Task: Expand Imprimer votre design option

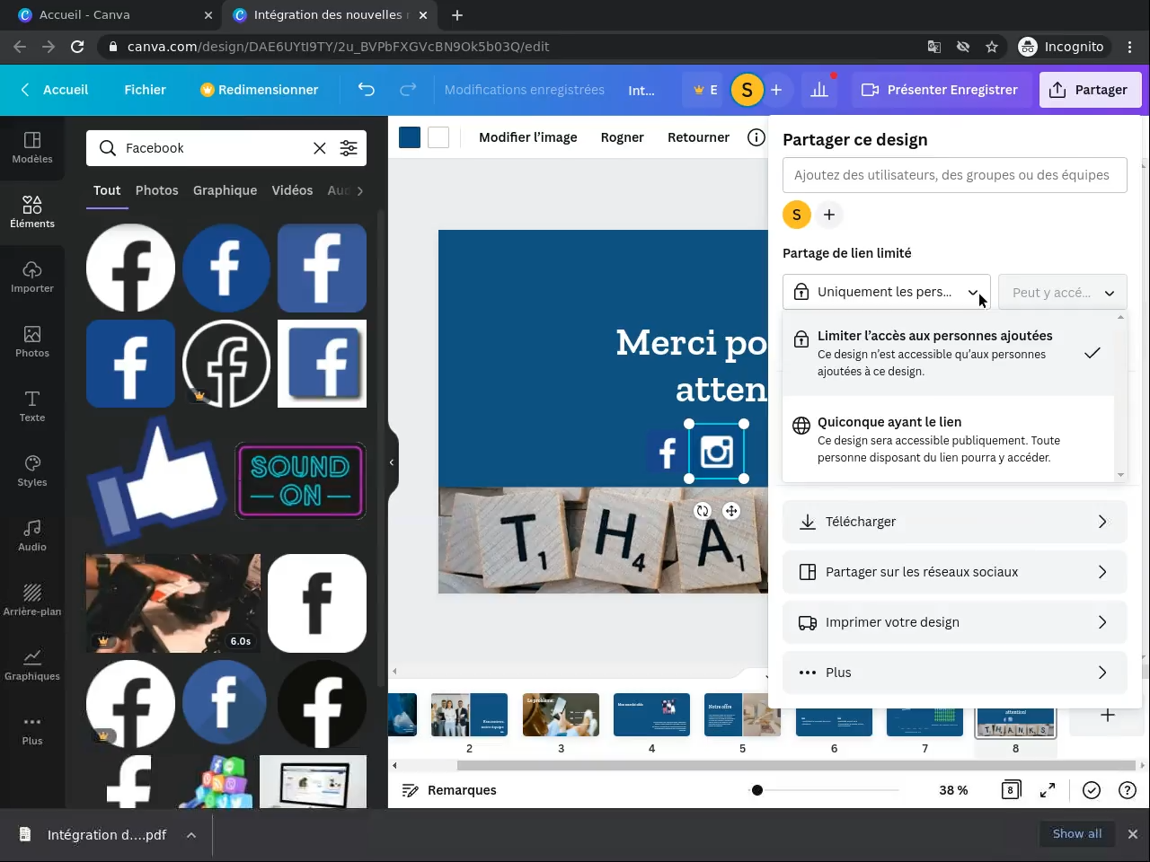Action: point(955,622)
